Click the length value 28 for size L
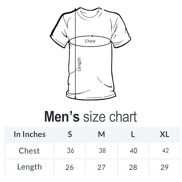 tap(133, 167)
